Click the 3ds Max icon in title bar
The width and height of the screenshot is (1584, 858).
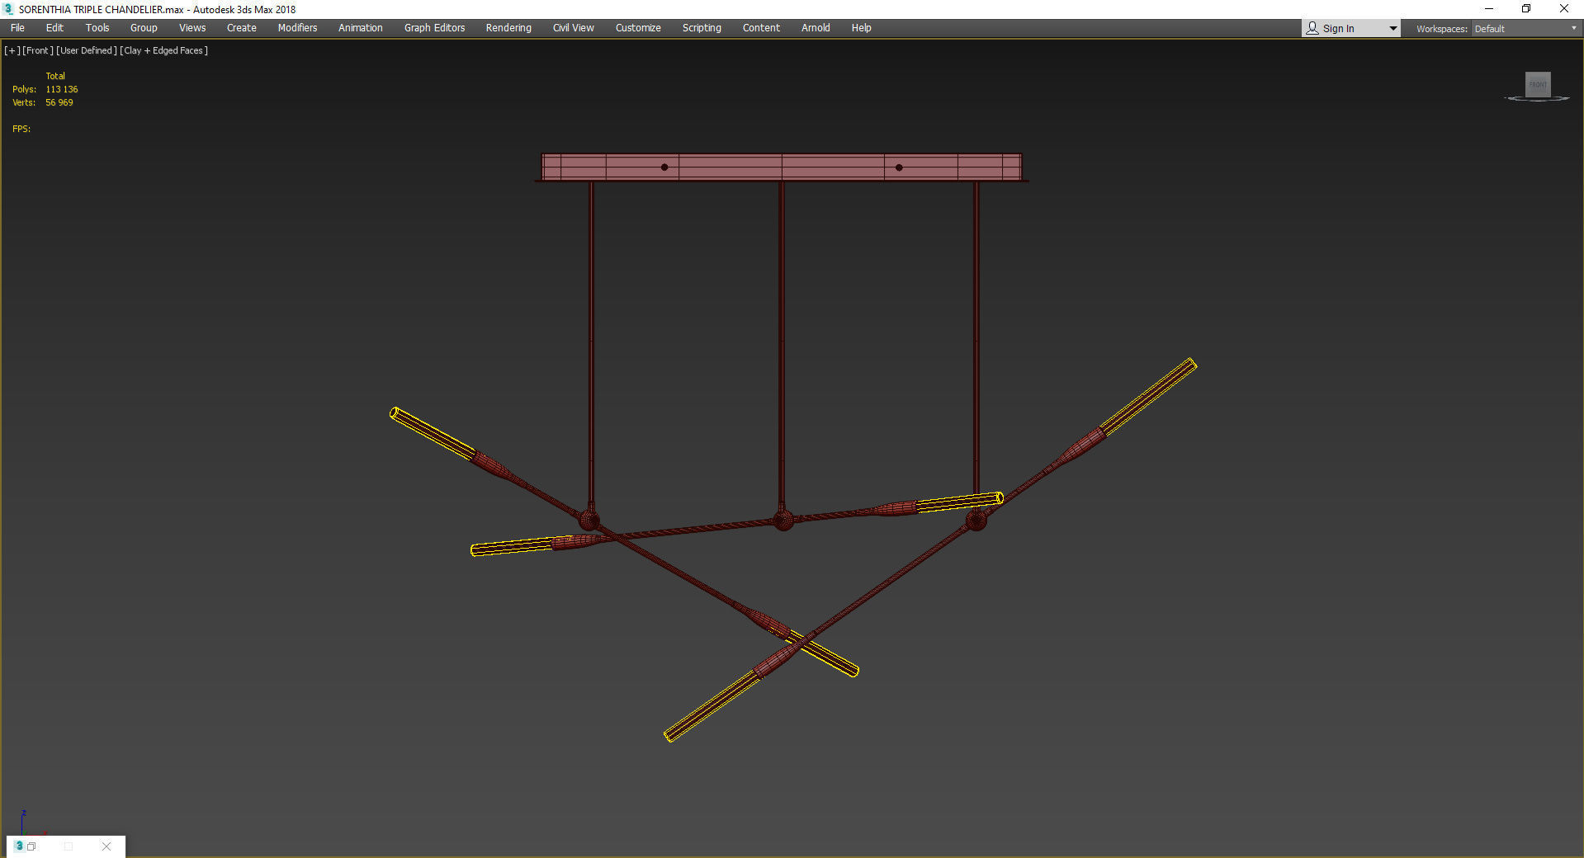(8, 9)
